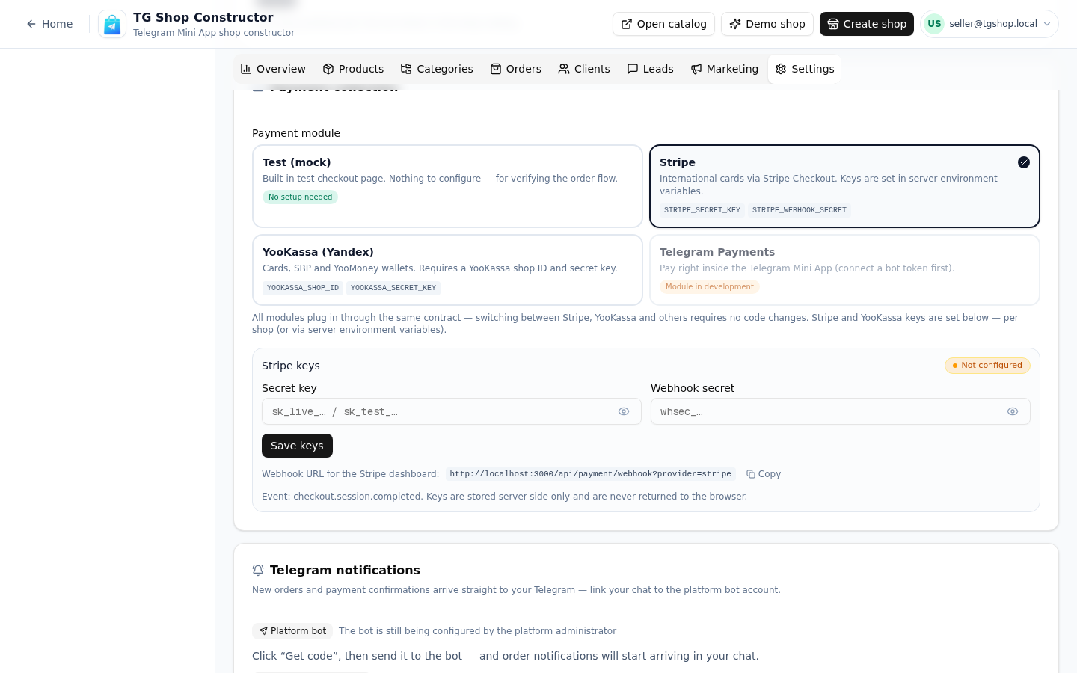Screen dimensions: 1077x673
Task: Select the Test (mock) payment module
Action: click(x=447, y=186)
